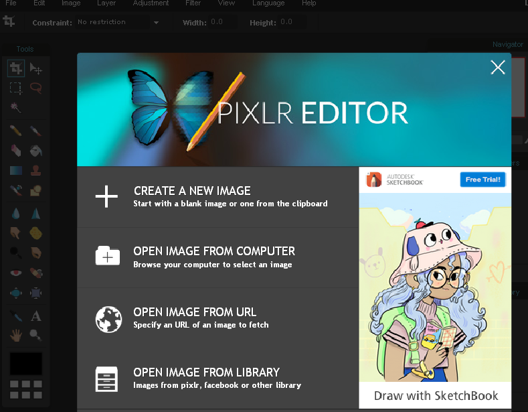Choose Create a New Image
Image resolution: width=528 pixels, height=412 pixels.
(218, 196)
